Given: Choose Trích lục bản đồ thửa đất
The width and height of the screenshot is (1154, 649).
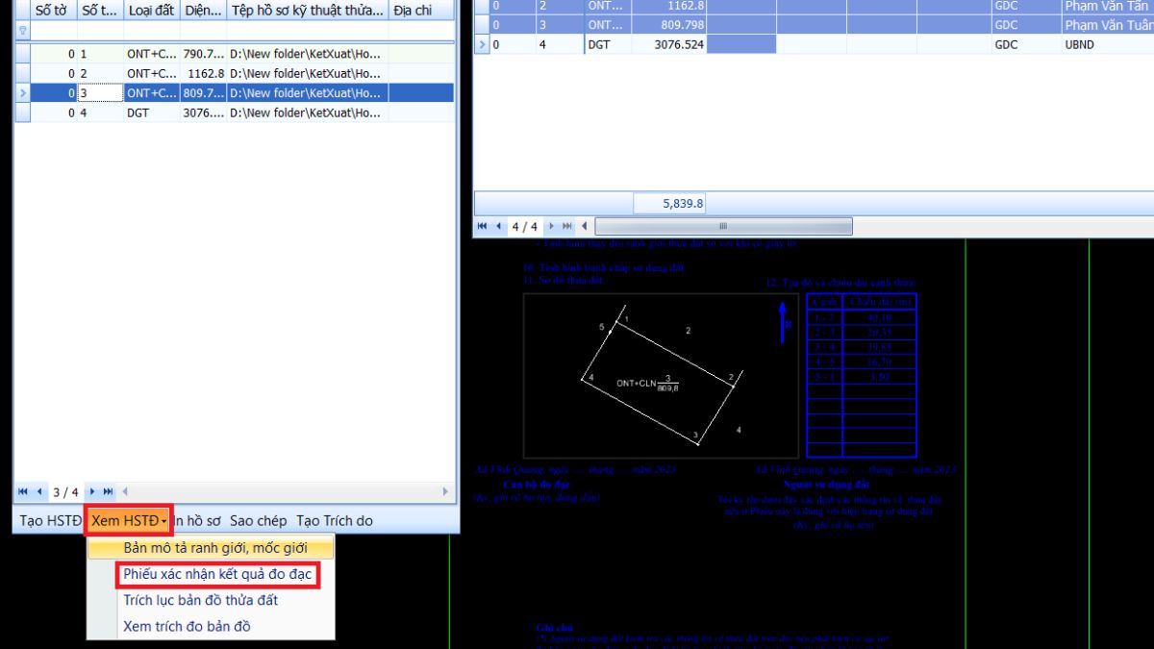Looking at the screenshot, I should click(212, 600).
